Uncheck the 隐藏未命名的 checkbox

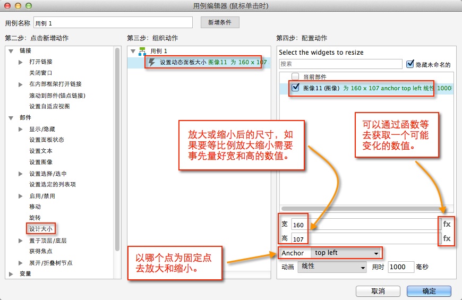tap(410, 64)
